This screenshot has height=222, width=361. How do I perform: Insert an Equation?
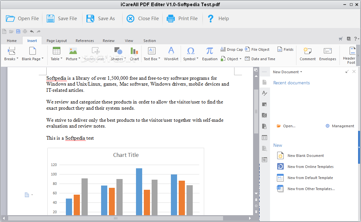[x=209, y=54]
